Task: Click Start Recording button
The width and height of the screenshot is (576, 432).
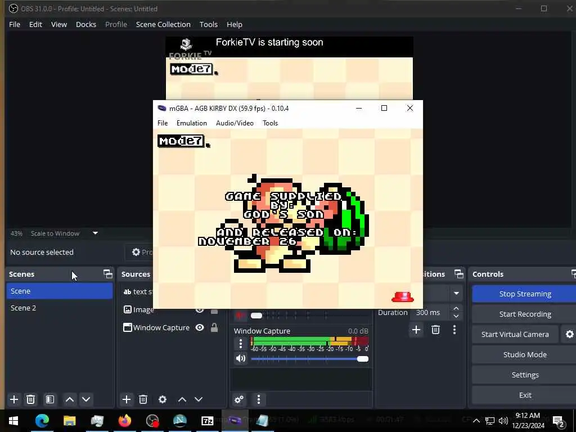Action: coord(525,314)
